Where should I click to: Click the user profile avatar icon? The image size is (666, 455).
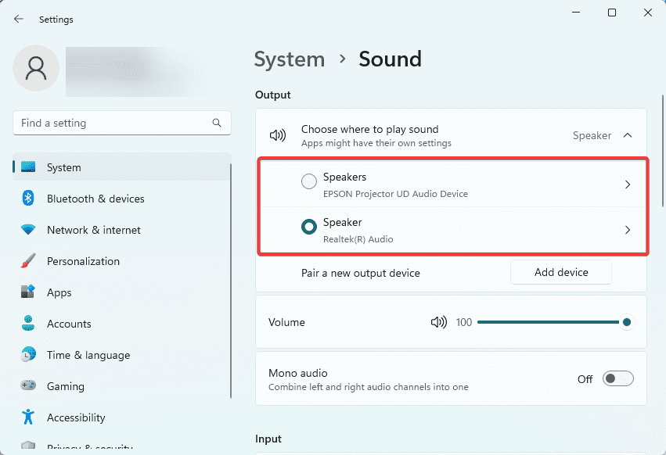click(x=36, y=68)
